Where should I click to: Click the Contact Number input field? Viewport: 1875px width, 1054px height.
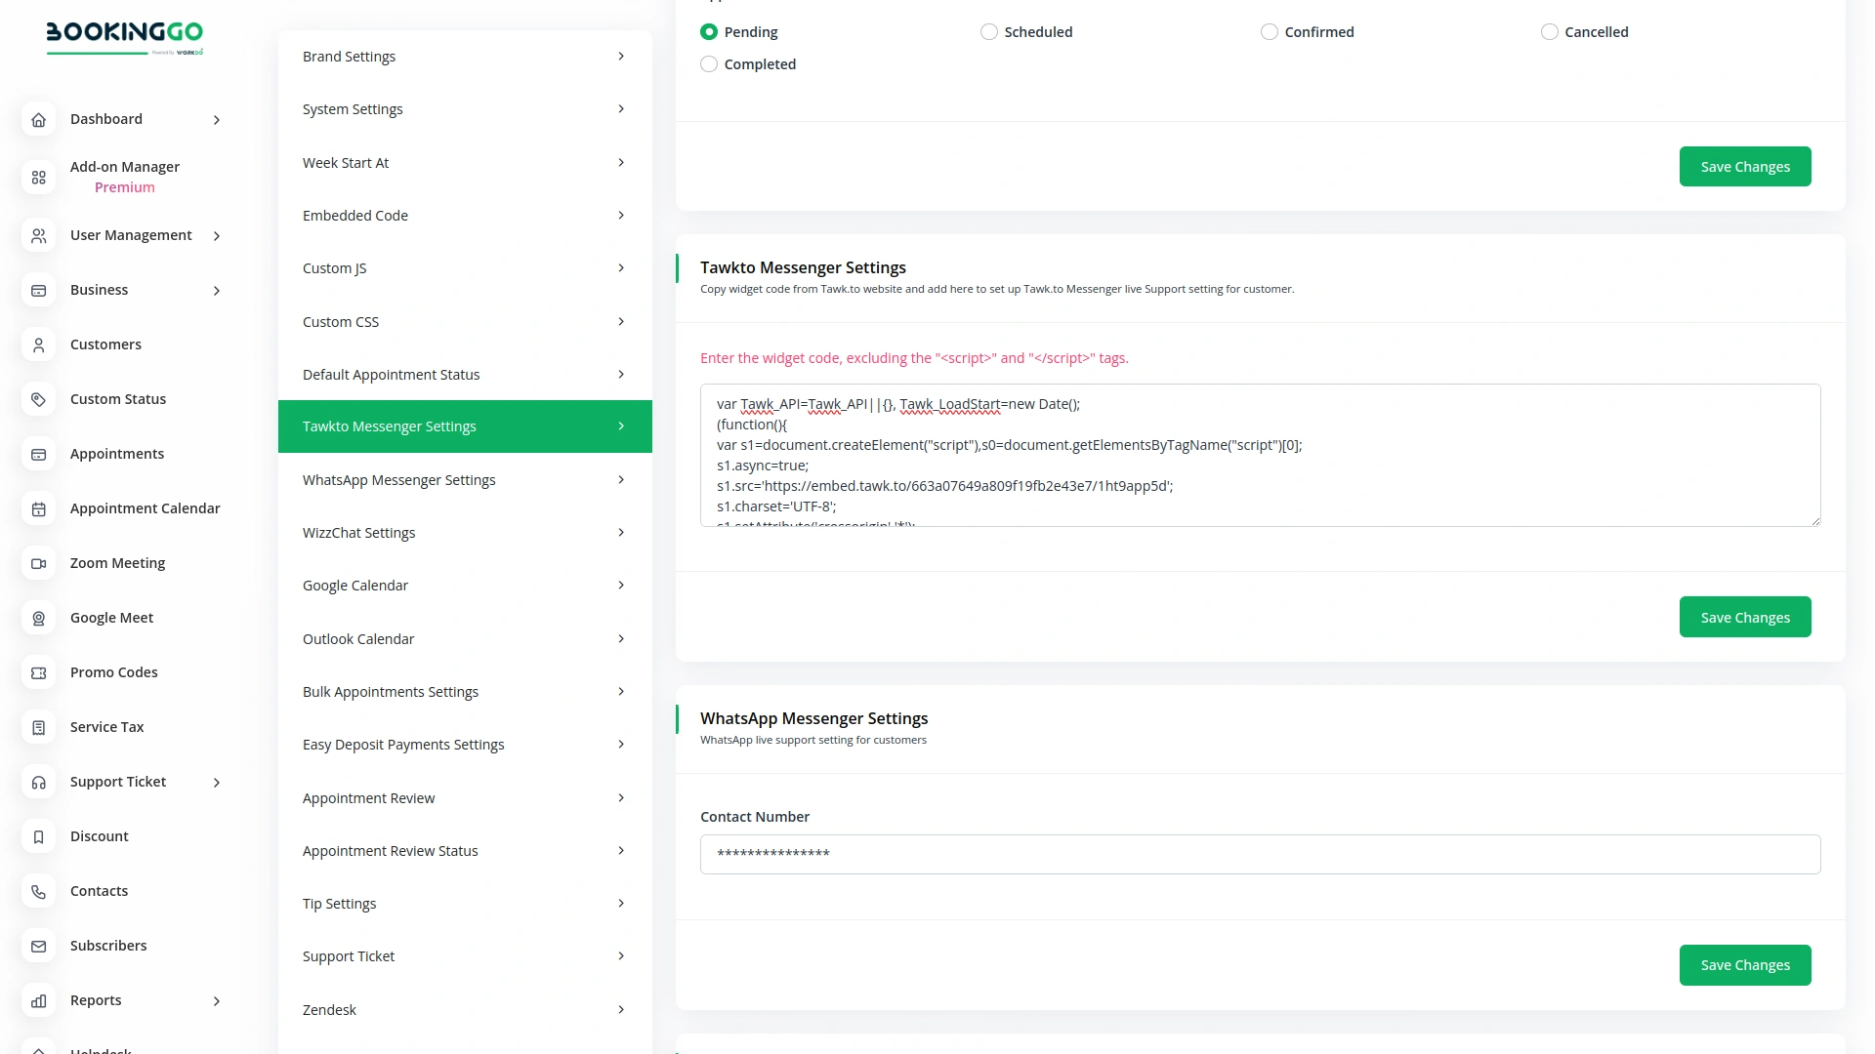point(1260,854)
